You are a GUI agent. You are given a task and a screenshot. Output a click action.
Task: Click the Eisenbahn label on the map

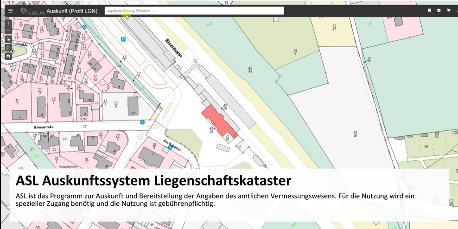click(x=173, y=48)
